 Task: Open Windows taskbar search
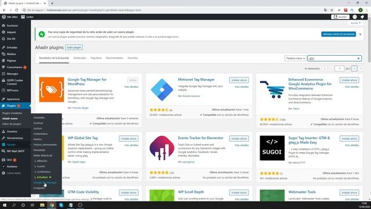point(14,205)
